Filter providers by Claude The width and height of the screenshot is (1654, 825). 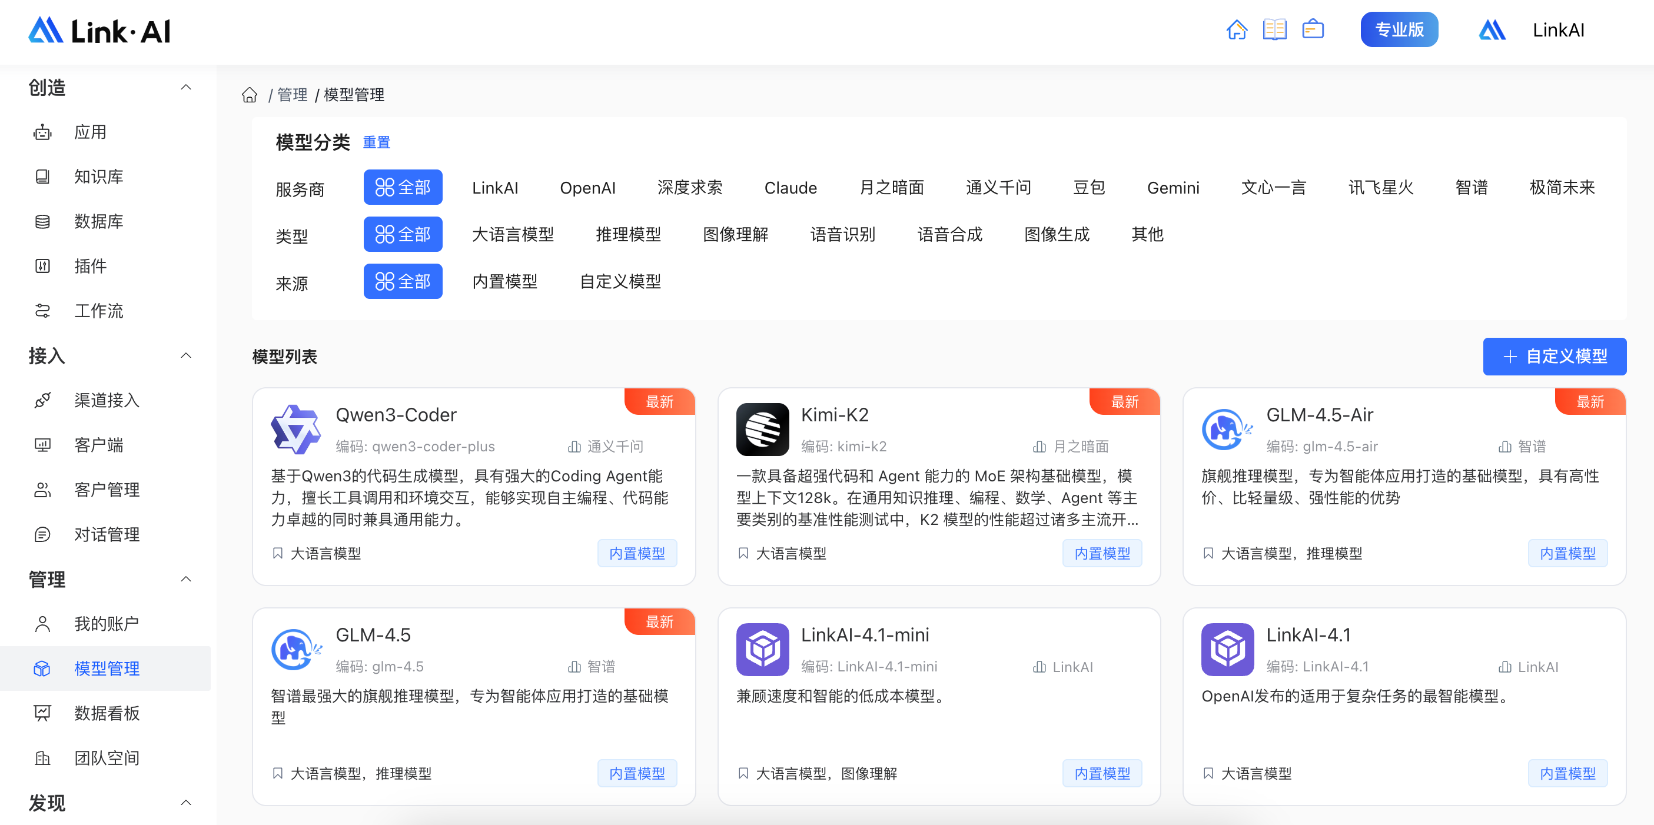791,188
